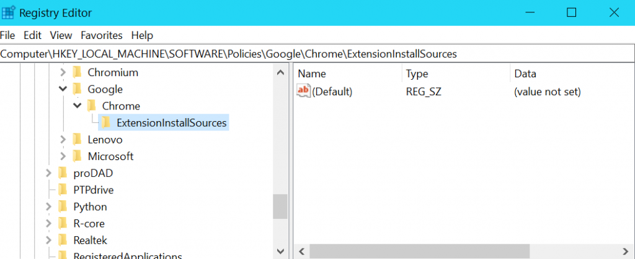
Task: Minimize the Registry Editor window
Action: [x=529, y=12]
